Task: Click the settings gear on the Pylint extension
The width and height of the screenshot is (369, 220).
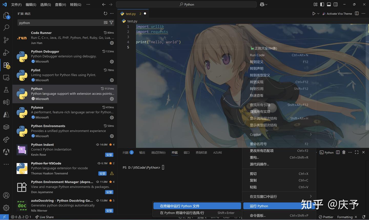Action: click(x=112, y=80)
